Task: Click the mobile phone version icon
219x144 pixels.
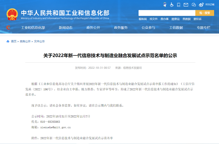Action: point(179,5)
